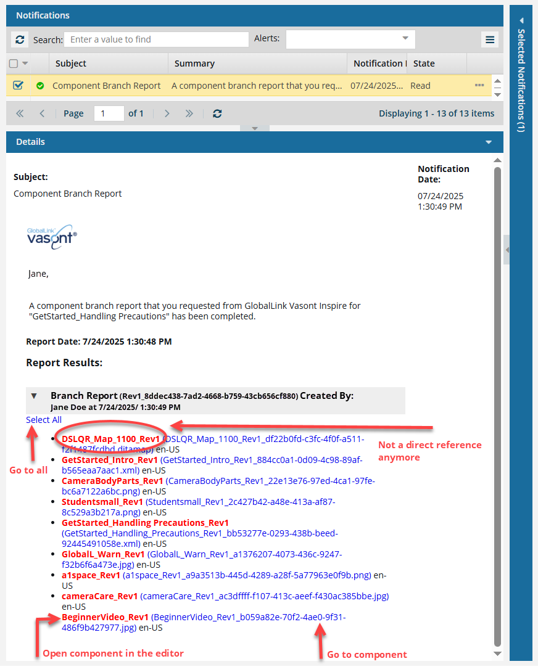Open CameraBodyParts_Rev1 component link
Image resolution: width=538 pixels, height=672 pixels.
pos(112,481)
